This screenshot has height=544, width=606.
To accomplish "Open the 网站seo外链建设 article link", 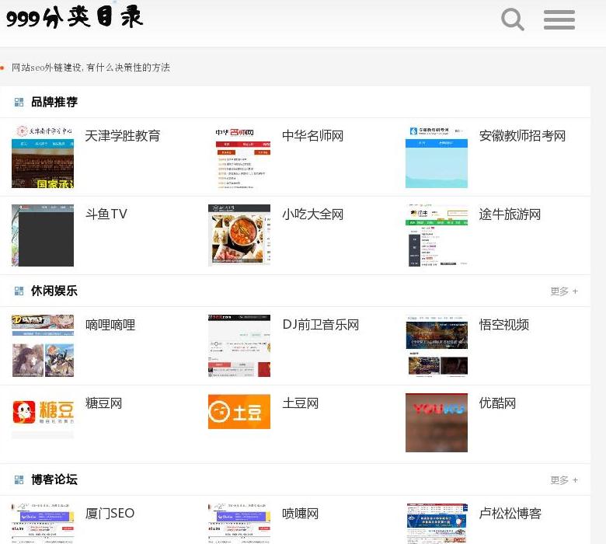I will tap(91, 68).
